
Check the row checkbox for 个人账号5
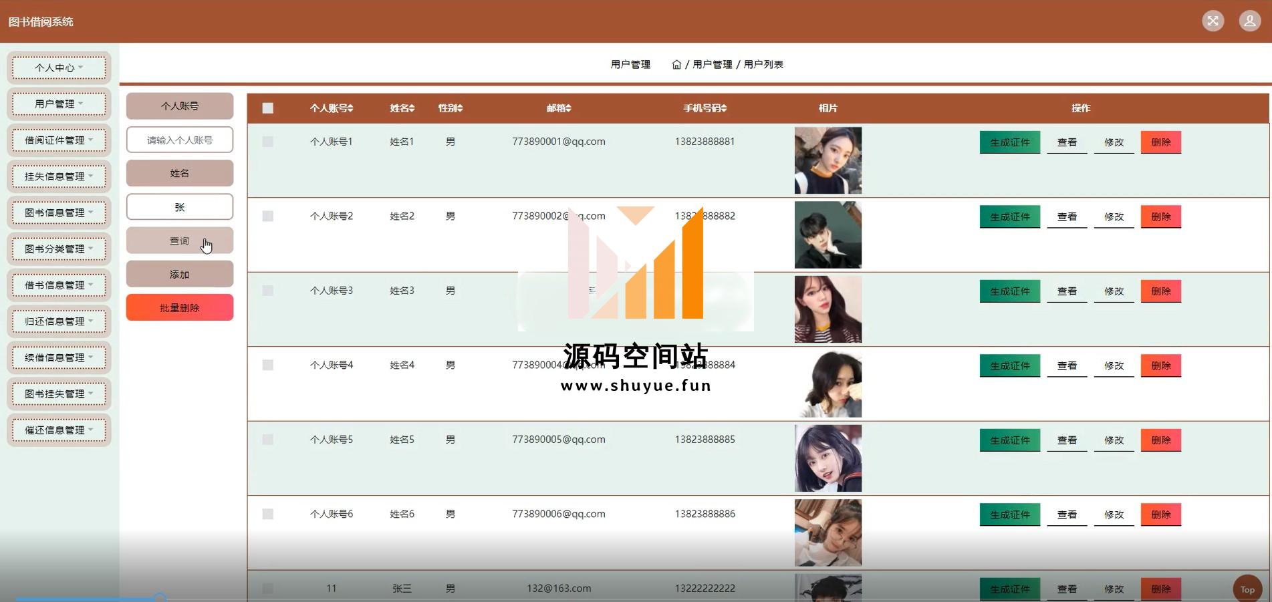(x=268, y=440)
